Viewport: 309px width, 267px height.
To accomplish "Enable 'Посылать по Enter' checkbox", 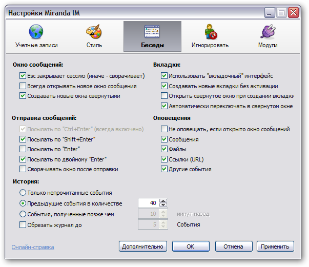I will [23, 149].
